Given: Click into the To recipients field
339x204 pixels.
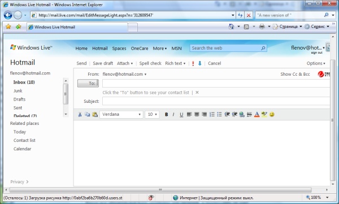Looking at the screenshot, I should (216, 83).
